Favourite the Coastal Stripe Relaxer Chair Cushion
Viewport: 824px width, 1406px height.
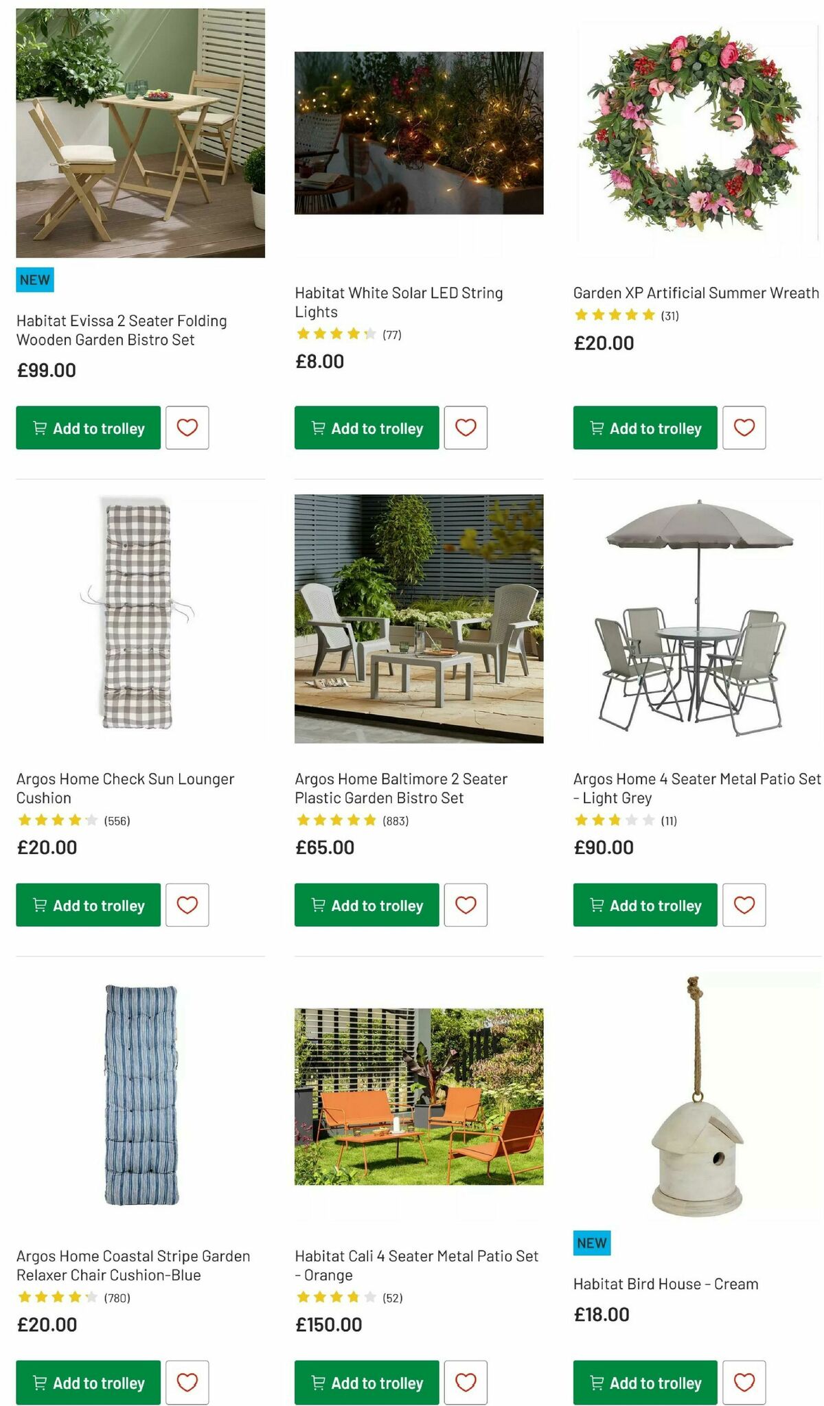pos(187,1383)
